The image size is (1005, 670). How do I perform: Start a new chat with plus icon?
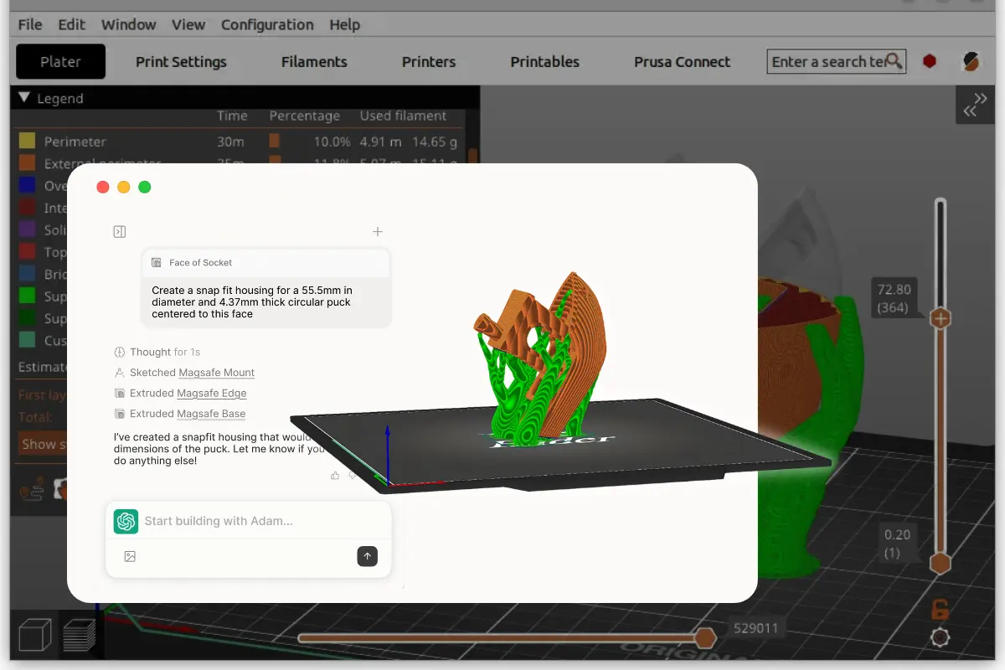[378, 232]
